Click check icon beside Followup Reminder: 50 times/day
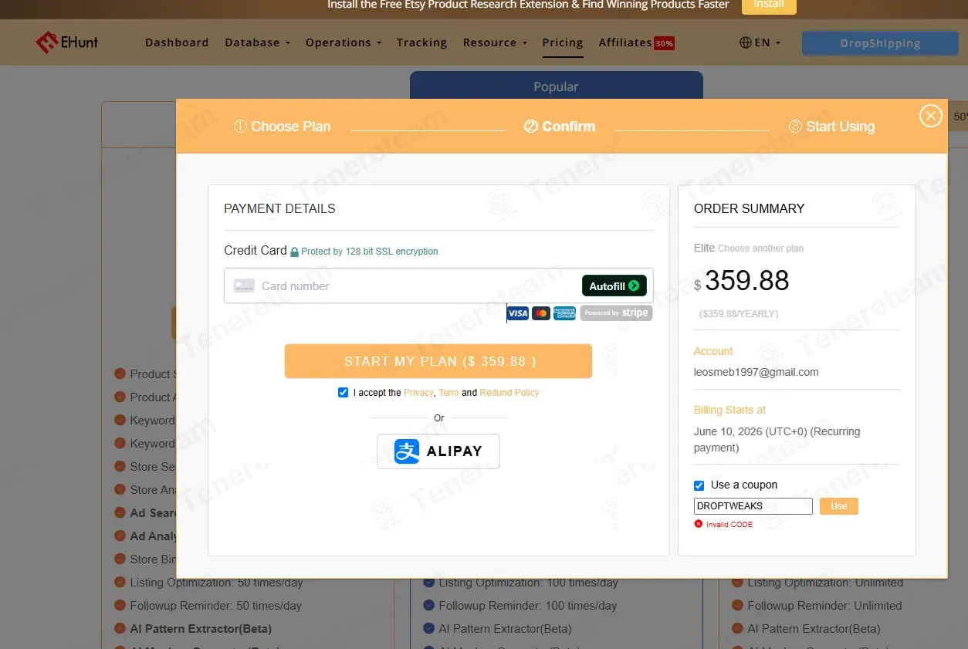 (x=120, y=606)
